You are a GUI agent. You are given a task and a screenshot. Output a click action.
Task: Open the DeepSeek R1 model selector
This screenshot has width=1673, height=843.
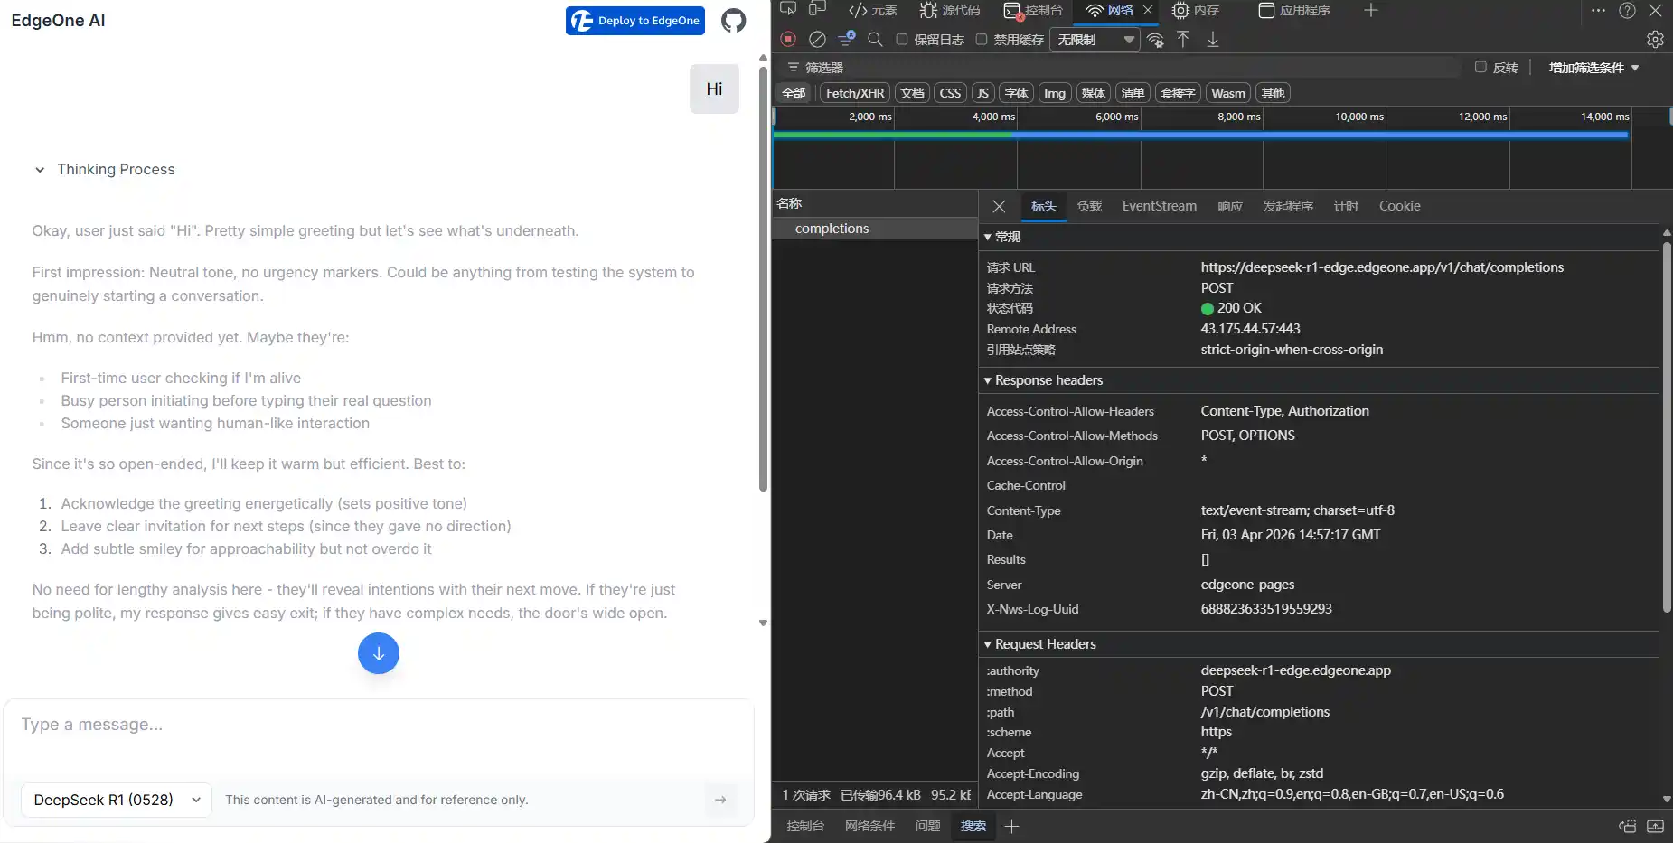pyautogui.click(x=117, y=800)
